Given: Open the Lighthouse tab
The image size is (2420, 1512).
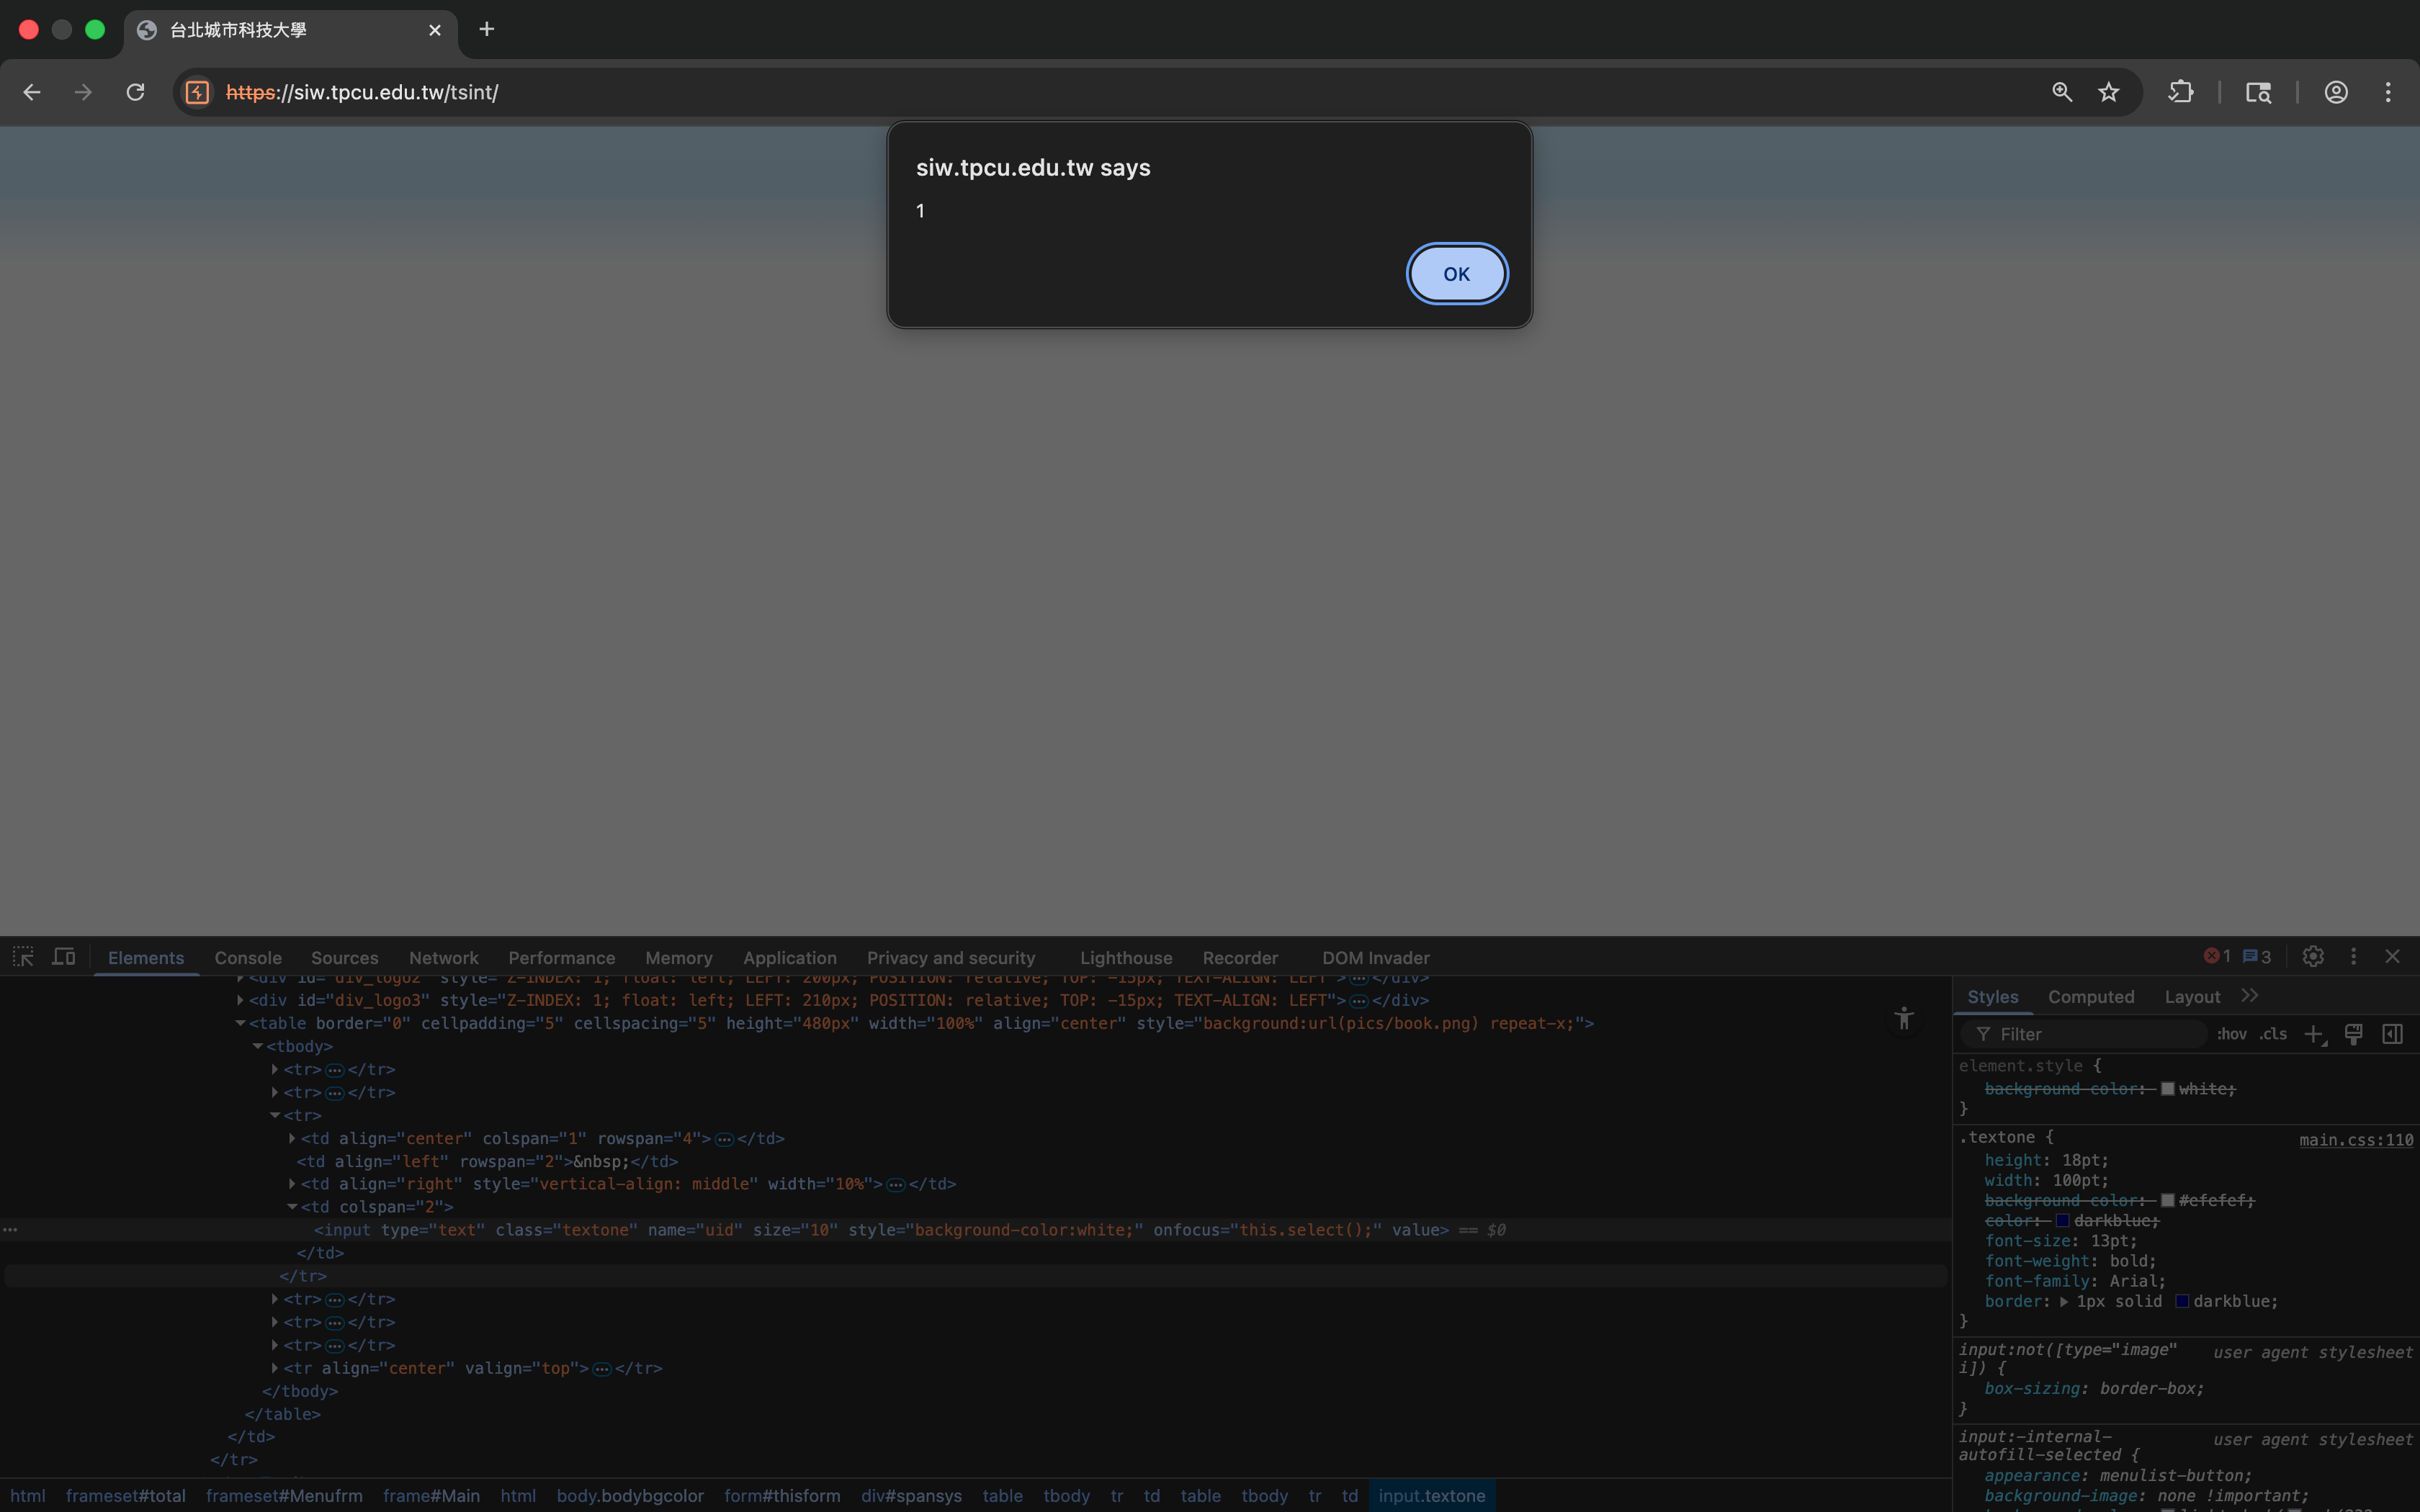Looking at the screenshot, I should tap(1126, 958).
